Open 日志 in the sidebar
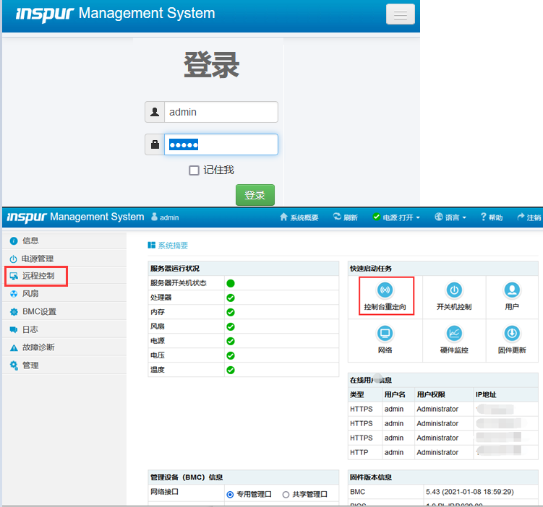 pyautogui.click(x=64, y=329)
